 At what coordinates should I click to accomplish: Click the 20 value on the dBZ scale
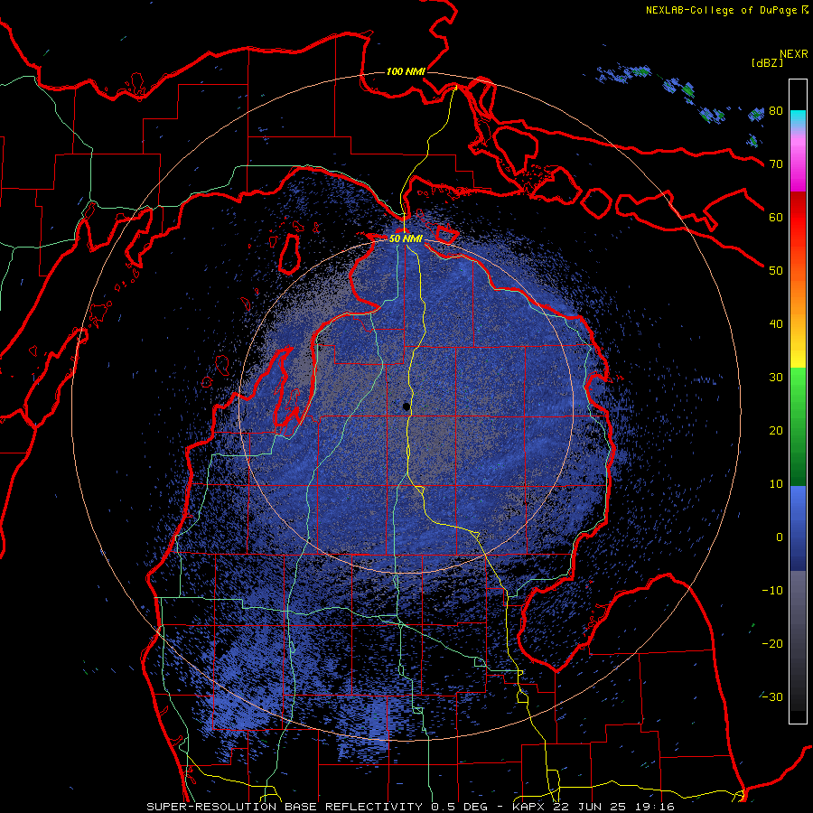(x=776, y=431)
